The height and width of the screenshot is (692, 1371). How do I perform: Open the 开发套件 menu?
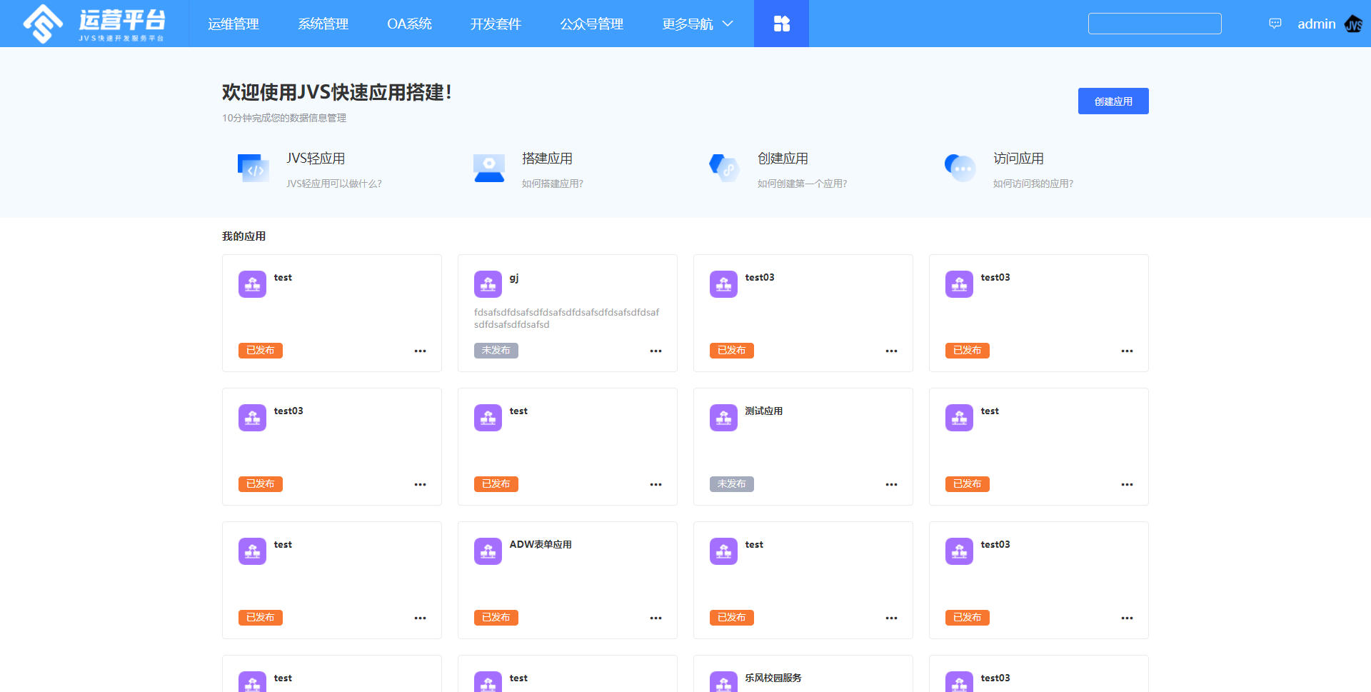[496, 24]
